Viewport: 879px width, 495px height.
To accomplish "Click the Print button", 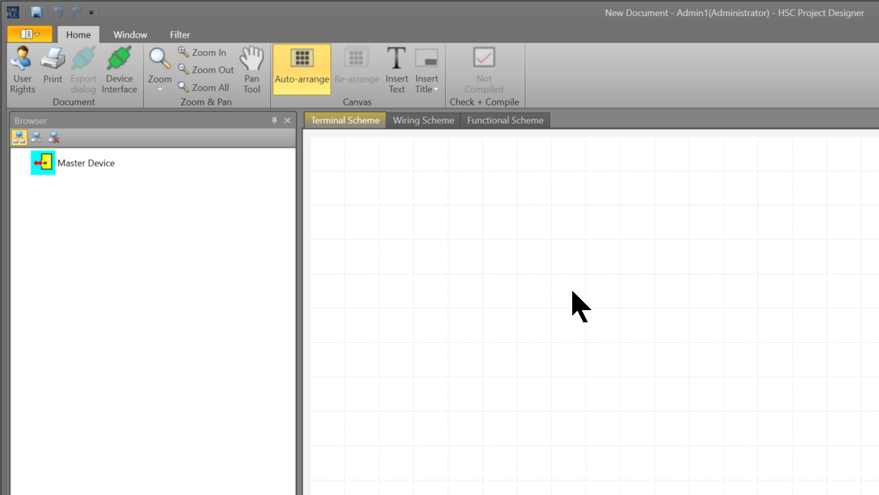I will (x=53, y=65).
